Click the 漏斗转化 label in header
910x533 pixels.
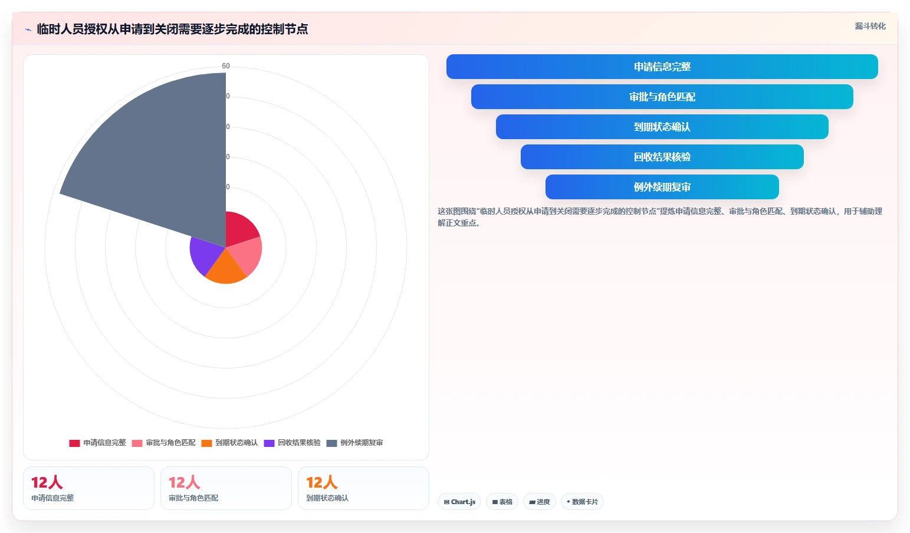click(x=870, y=26)
